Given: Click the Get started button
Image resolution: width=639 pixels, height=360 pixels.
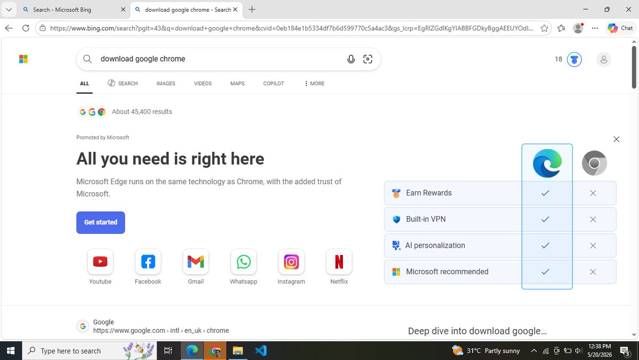Looking at the screenshot, I should [101, 223].
